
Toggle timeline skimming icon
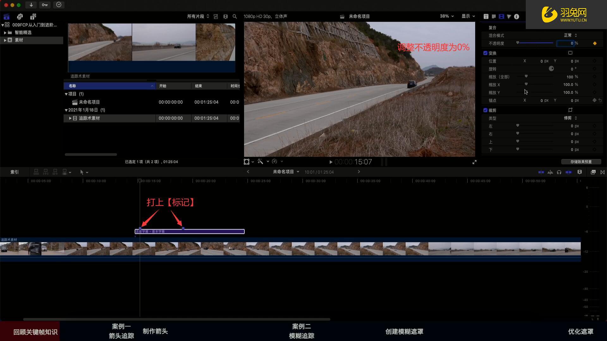[x=541, y=172]
